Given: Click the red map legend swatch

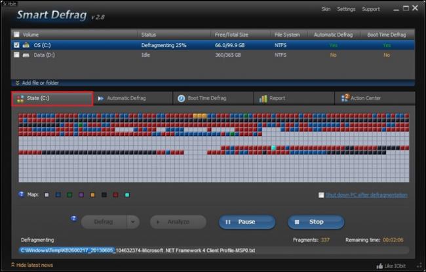Looking at the screenshot, I should coord(115,195).
